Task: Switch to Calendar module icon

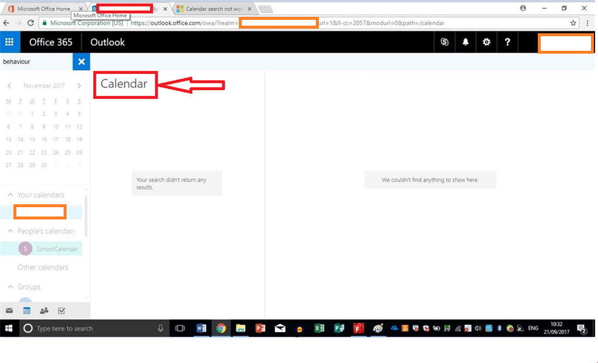Action: [27, 310]
